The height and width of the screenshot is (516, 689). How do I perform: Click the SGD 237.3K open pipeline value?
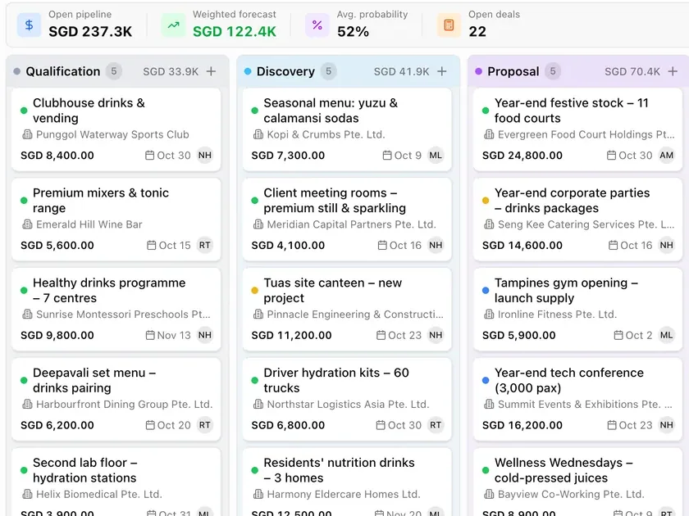pos(90,32)
